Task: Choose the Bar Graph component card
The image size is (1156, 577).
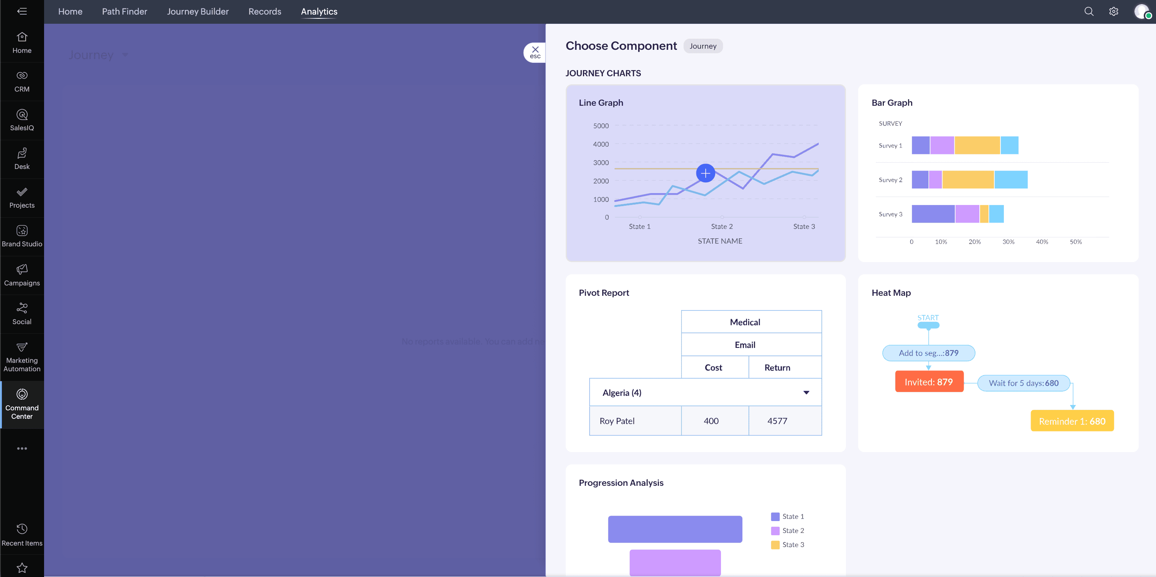Action: click(x=998, y=173)
